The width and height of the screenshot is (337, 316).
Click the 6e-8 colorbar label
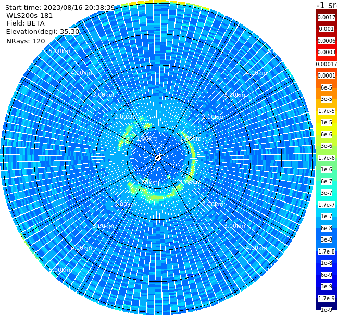327,228
